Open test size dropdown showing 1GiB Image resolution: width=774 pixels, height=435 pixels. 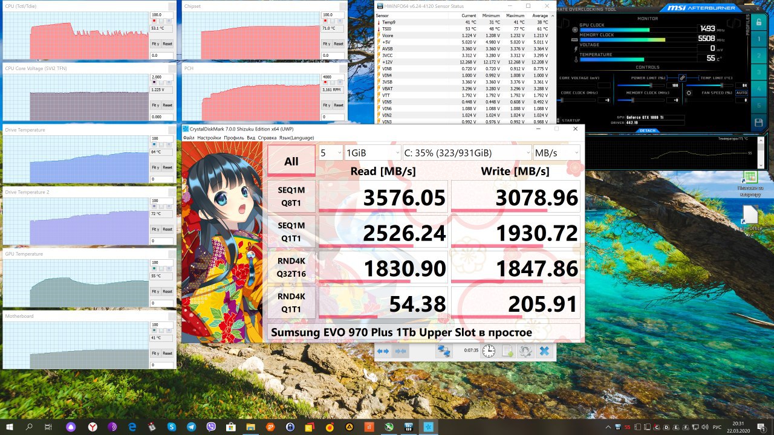372,153
